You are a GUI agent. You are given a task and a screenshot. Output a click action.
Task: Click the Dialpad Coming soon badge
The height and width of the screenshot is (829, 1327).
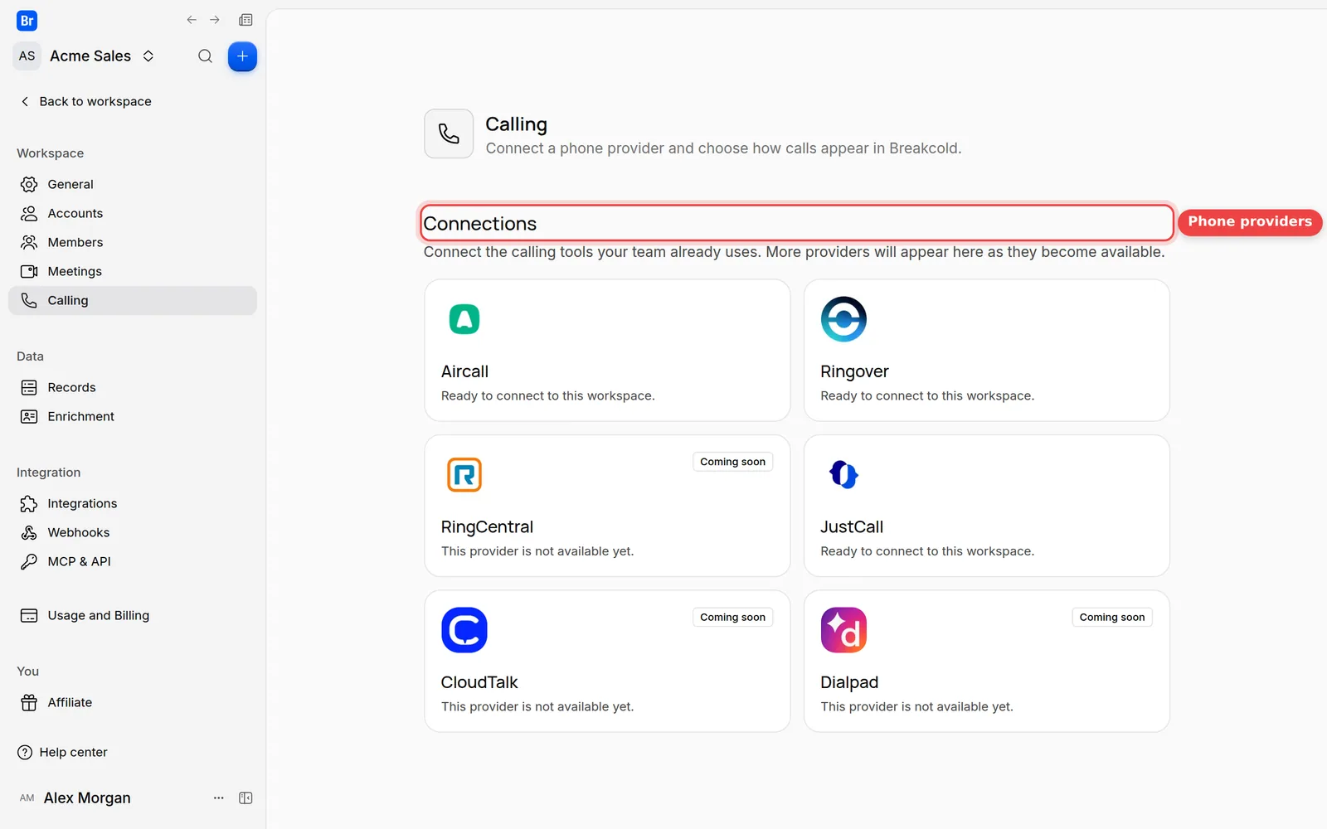pyautogui.click(x=1112, y=617)
